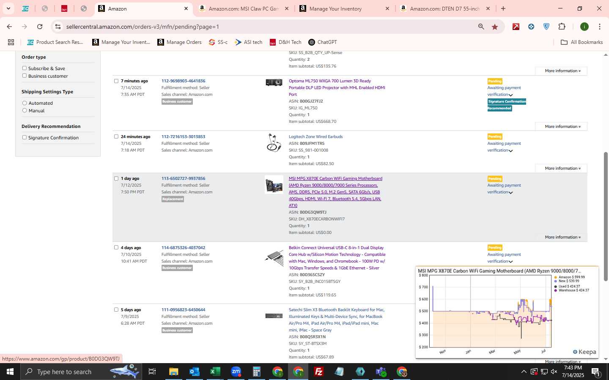Close the Manage Your Inventory tab
This screenshot has height=380, width=609.
[387, 8]
